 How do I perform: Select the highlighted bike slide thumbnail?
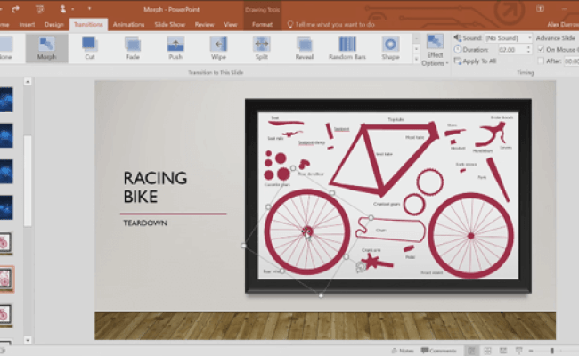pos(6,279)
